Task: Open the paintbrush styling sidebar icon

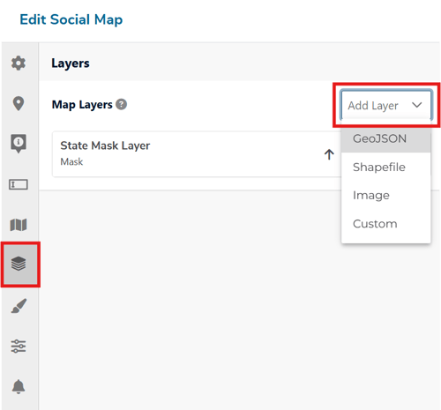Action: [x=19, y=306]
